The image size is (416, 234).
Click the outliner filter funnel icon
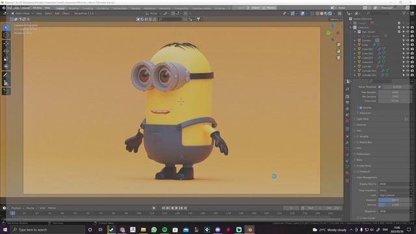(404, 13)
